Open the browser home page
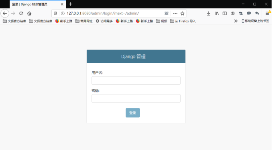Screen dimensions: 272x150 point(29,13)
